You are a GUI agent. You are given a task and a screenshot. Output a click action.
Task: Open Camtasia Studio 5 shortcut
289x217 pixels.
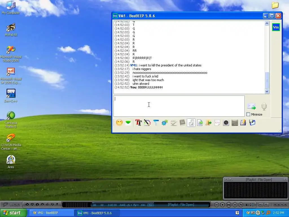click(x=11, y=120)
